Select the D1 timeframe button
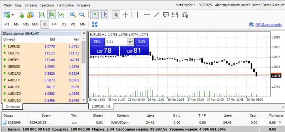Screen dimensions: 285x132 (x=64, y=24)
